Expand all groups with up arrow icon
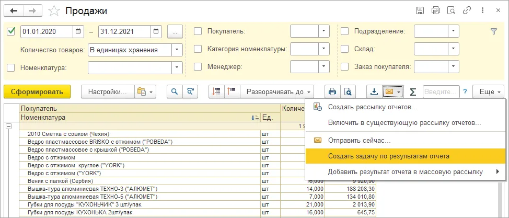The image size is (509, 218). coord(232,91)
